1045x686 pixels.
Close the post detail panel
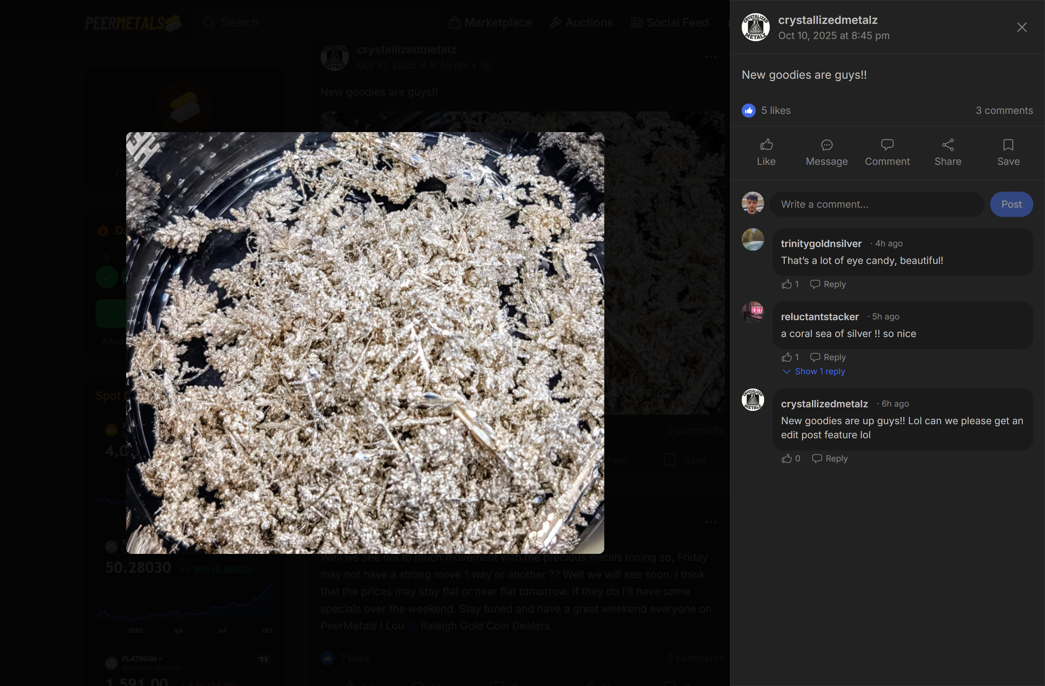pos(1021,27)
